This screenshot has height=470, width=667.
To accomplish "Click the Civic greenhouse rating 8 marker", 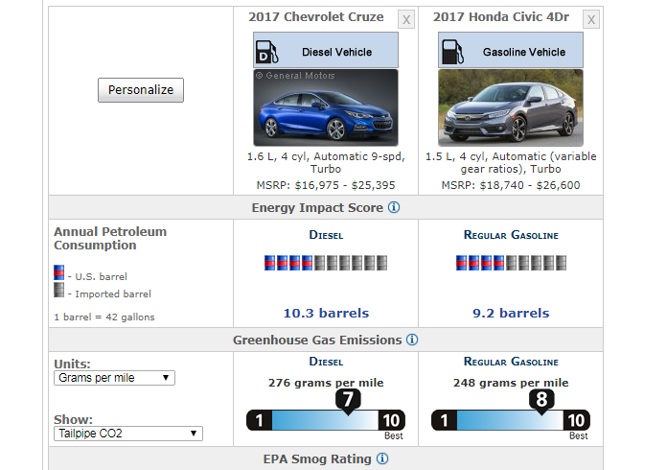I will [541, 400].
